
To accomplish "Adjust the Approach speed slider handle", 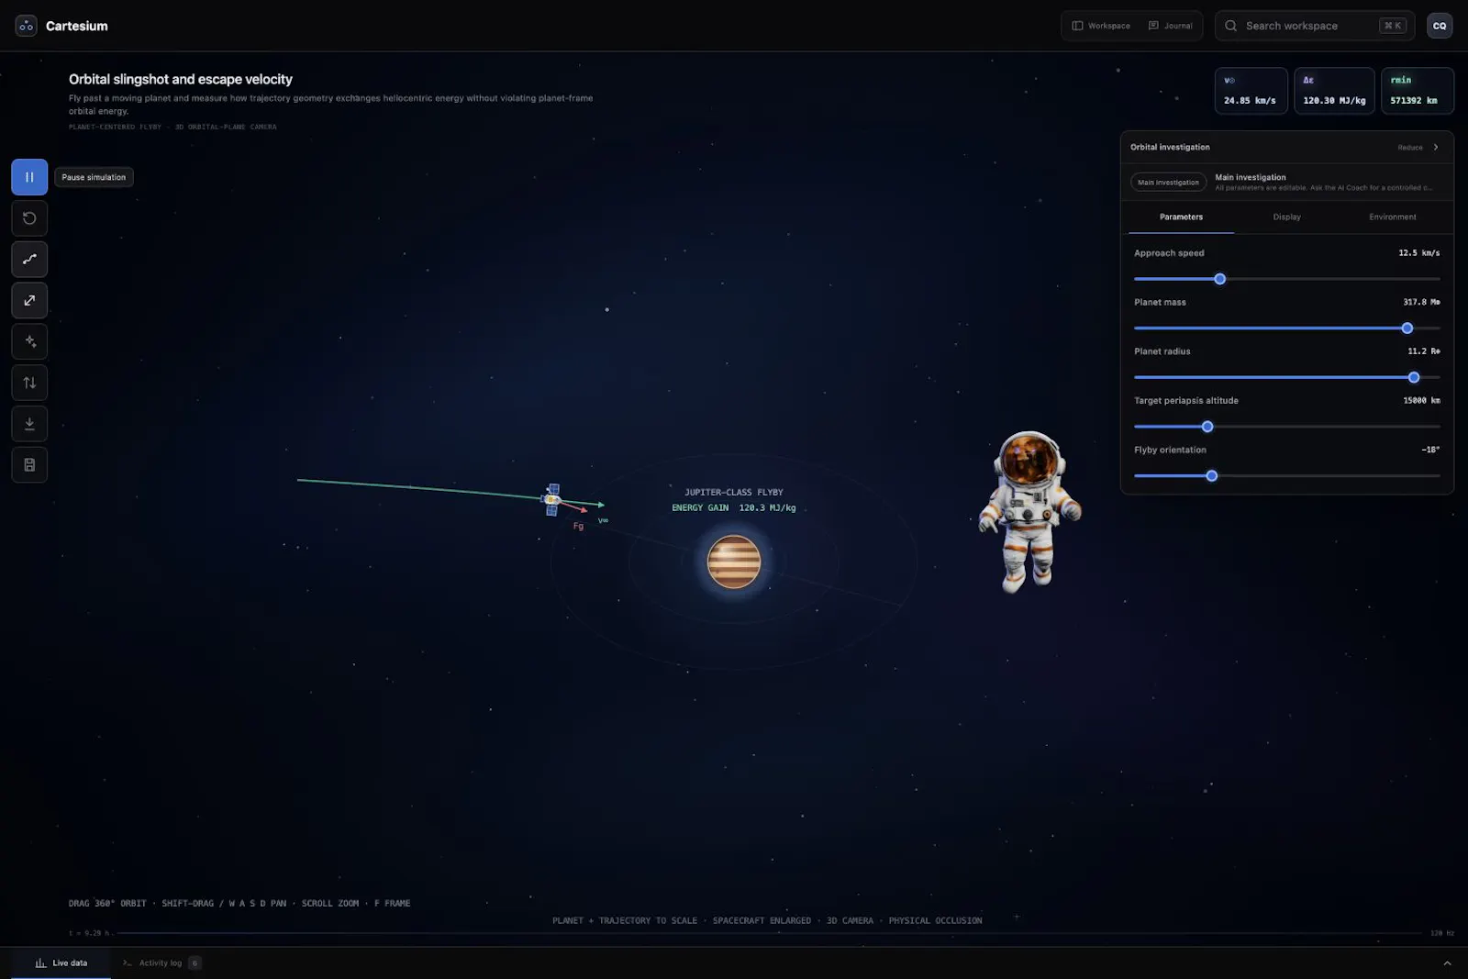I will tap(1219, 279).
